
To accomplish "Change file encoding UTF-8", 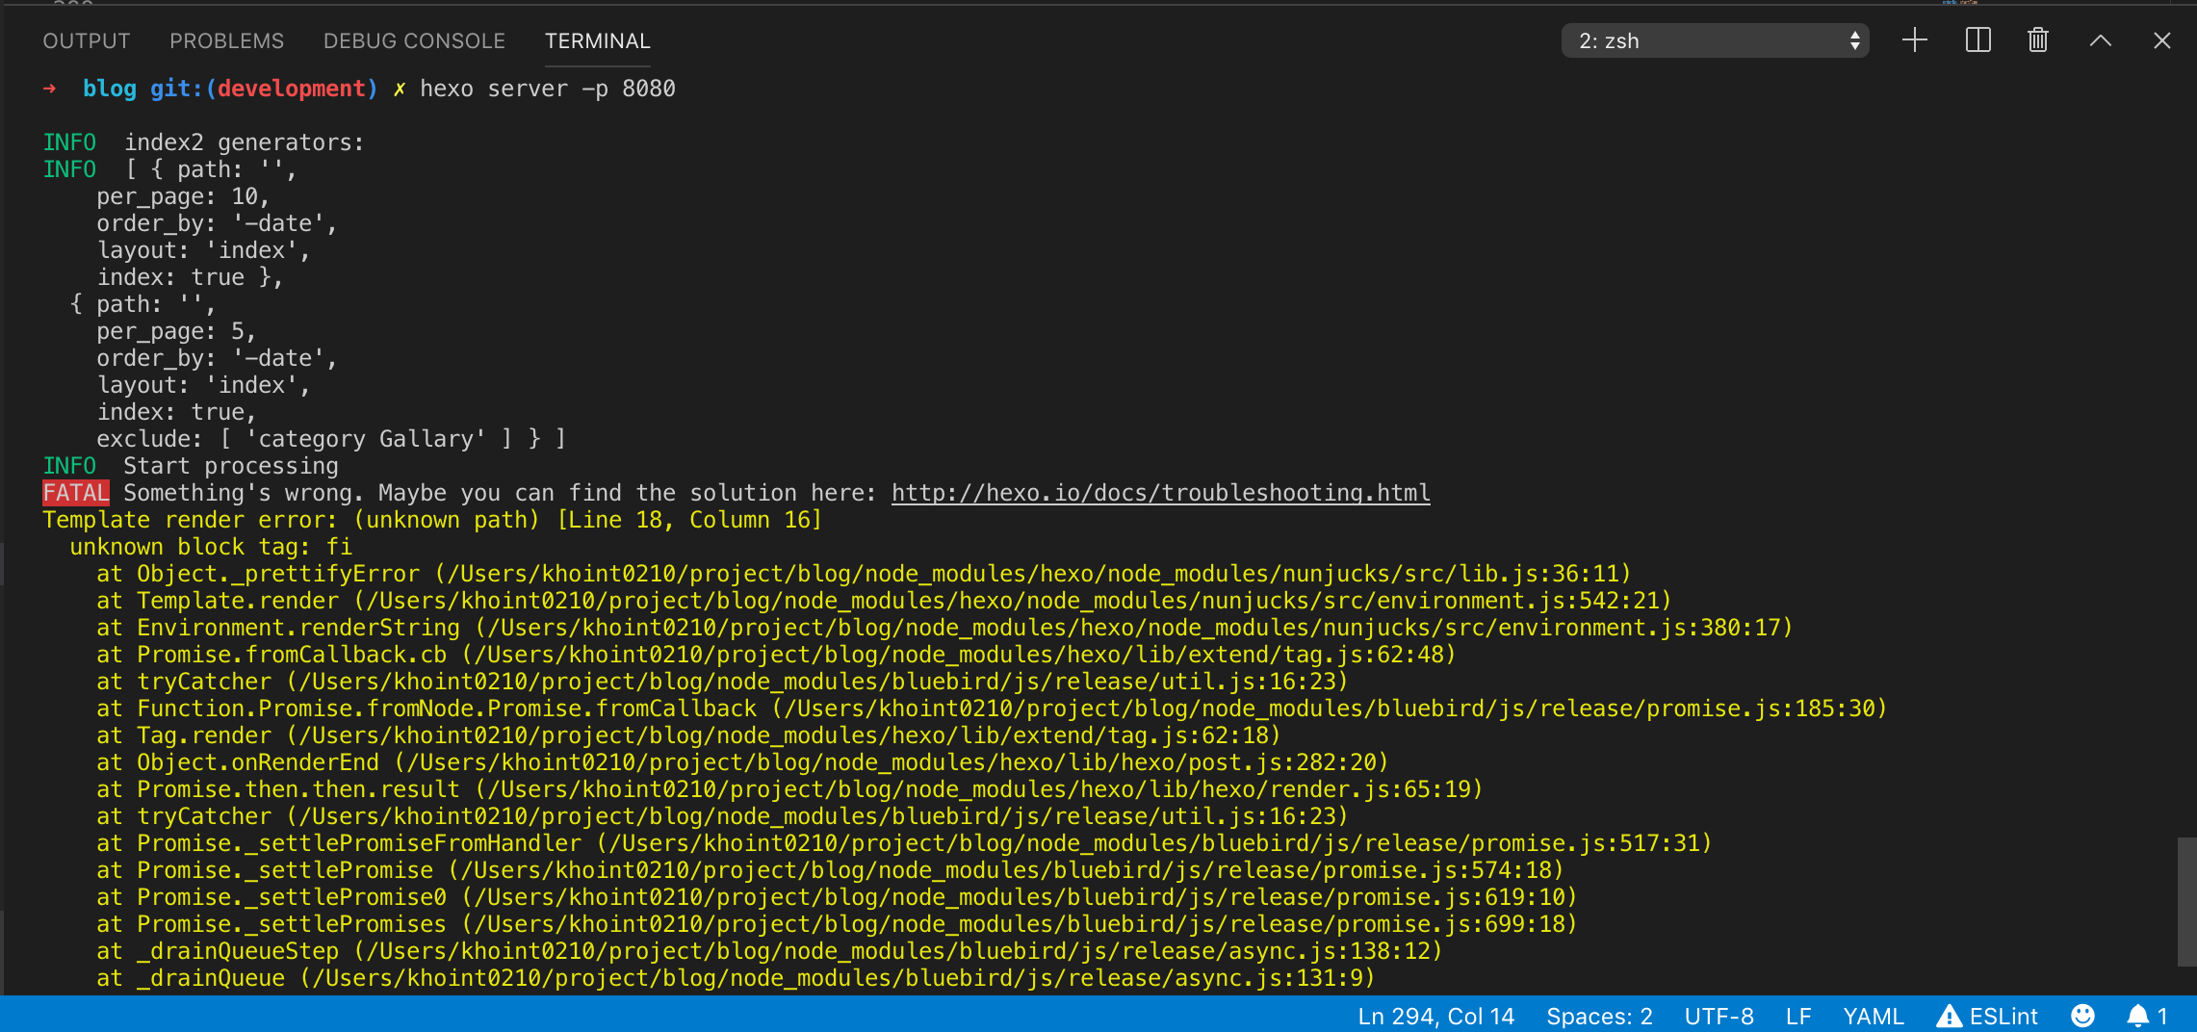I will (x=1719, y=1017).
